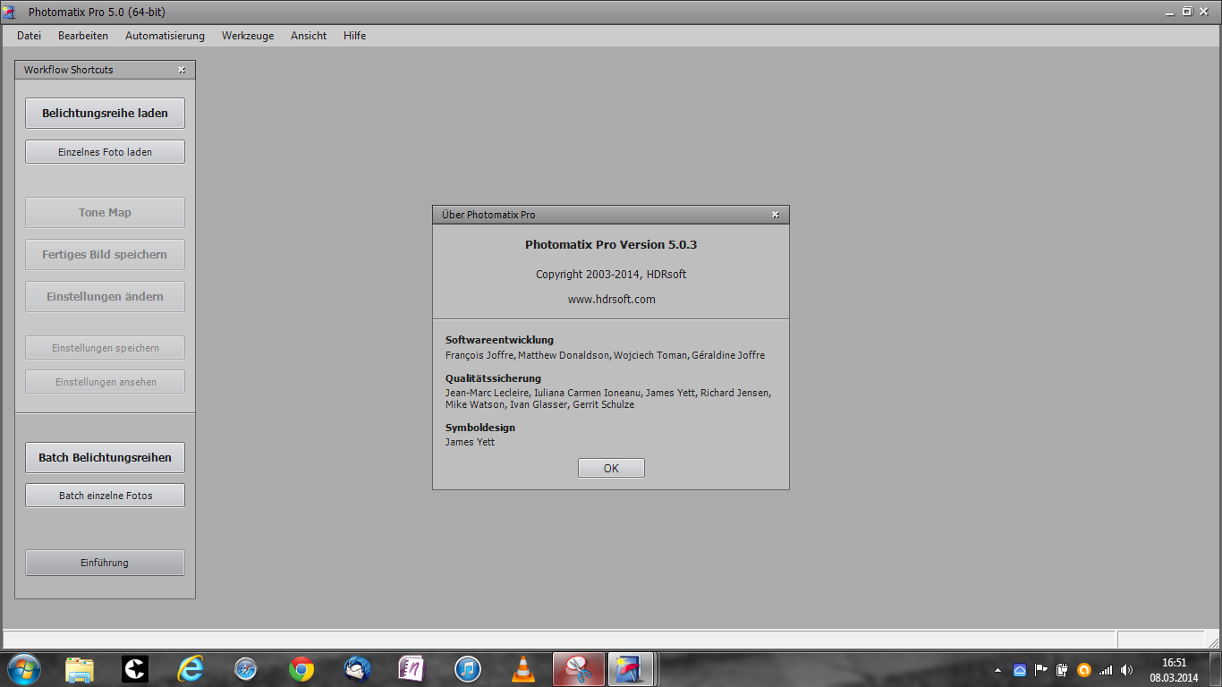The height and width of the screenshot is (687, 1222).
Task: Click the Einführung button
Action: (105, 563)
